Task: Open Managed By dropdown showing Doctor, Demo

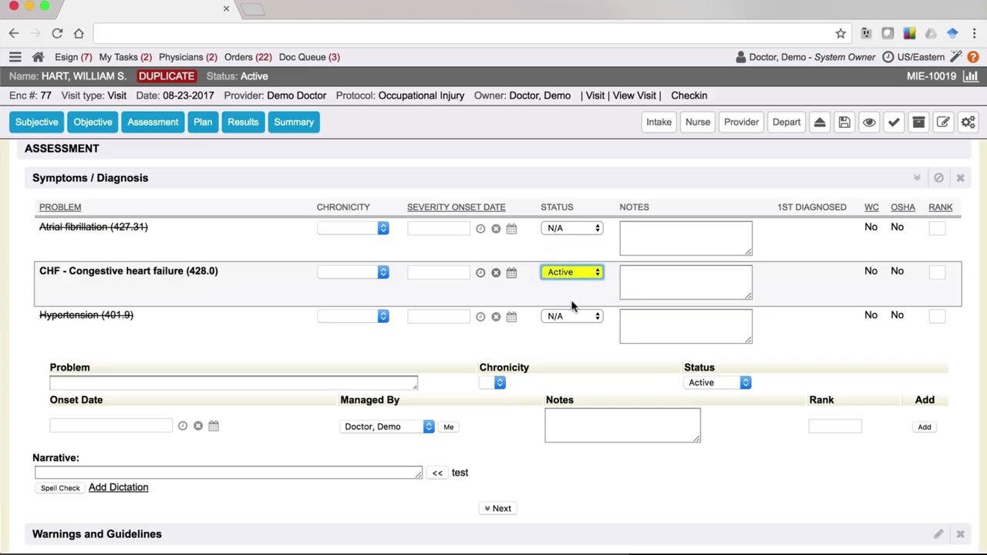Action: click(x=387, y=426)
